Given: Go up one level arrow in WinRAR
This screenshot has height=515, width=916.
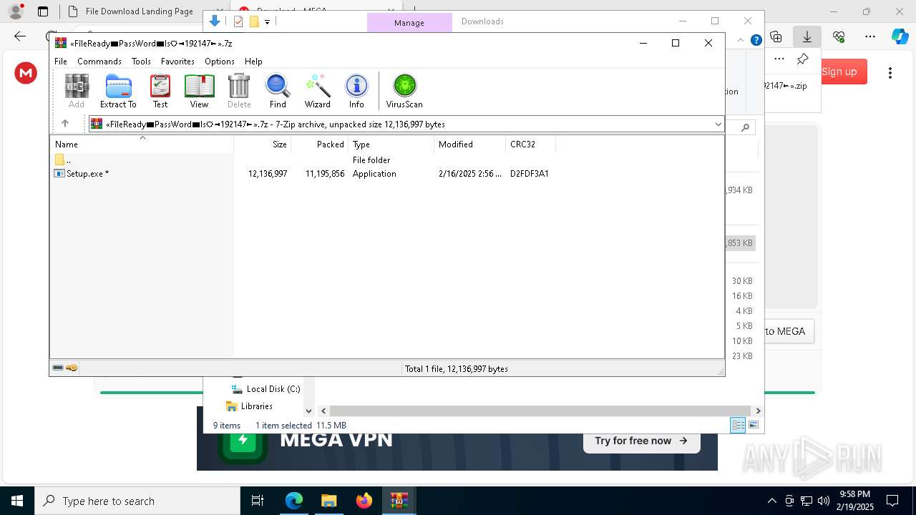Looking at the screenshot, I should 64,124.
